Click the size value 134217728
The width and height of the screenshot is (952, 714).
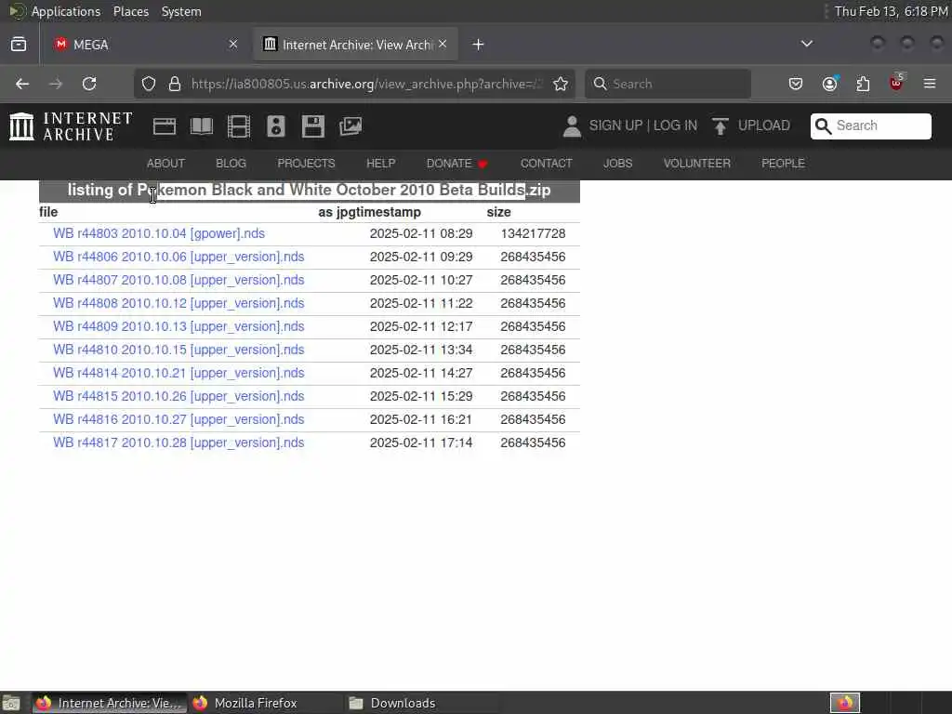(533, 233)
